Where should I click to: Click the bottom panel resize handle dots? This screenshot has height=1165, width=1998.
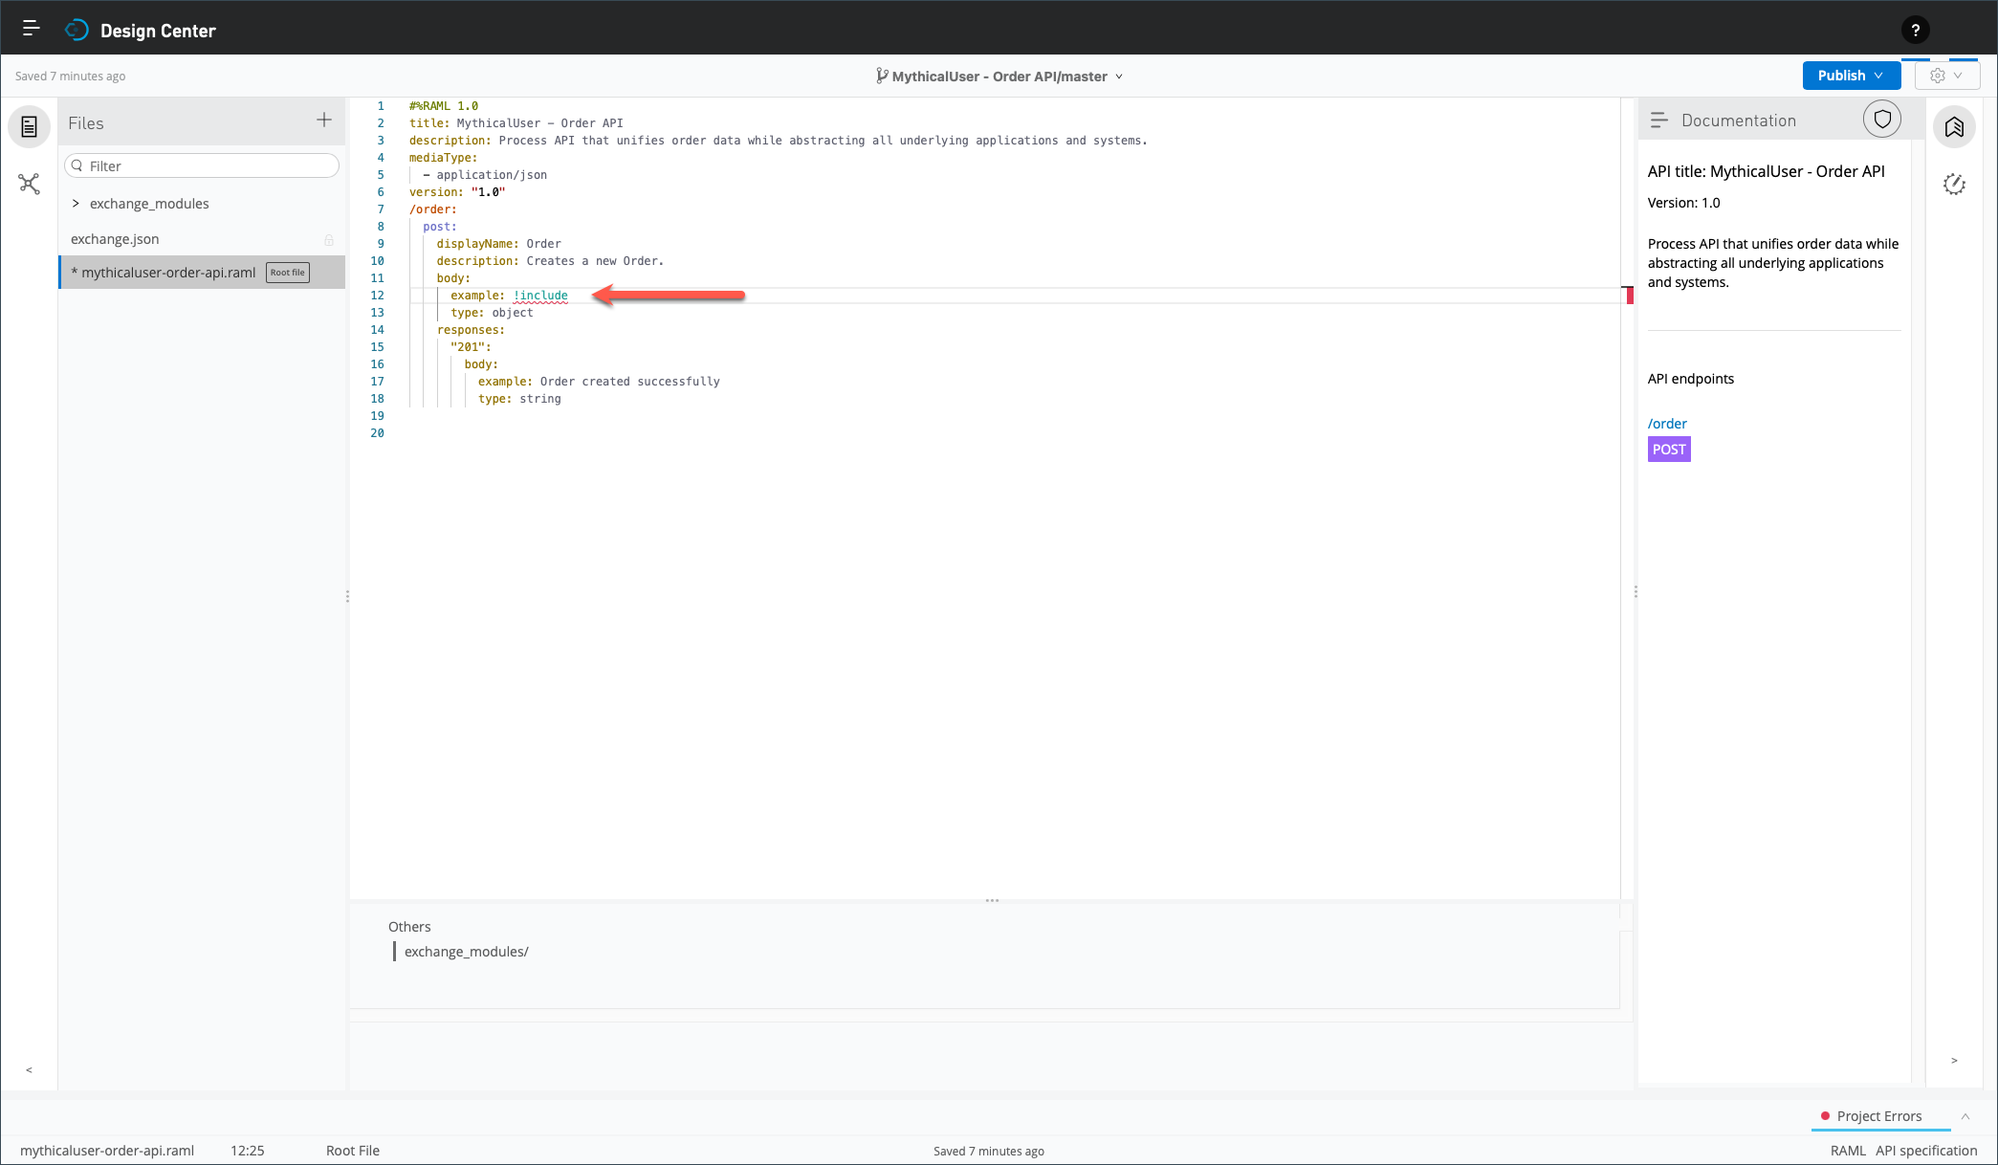tap(992, 901)
